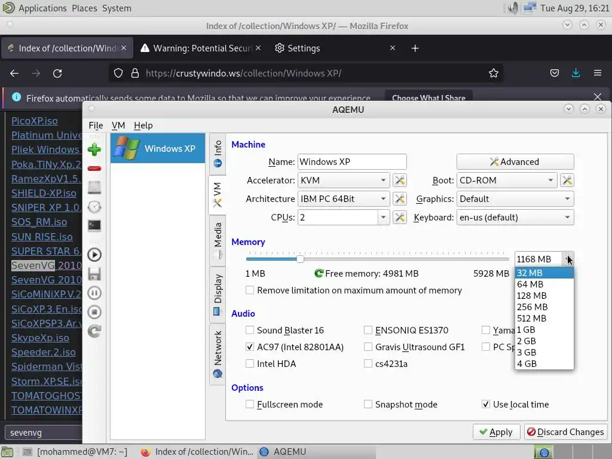Switch to the Display tab
This screenshot has width=612, height=459.
[218, 295]
